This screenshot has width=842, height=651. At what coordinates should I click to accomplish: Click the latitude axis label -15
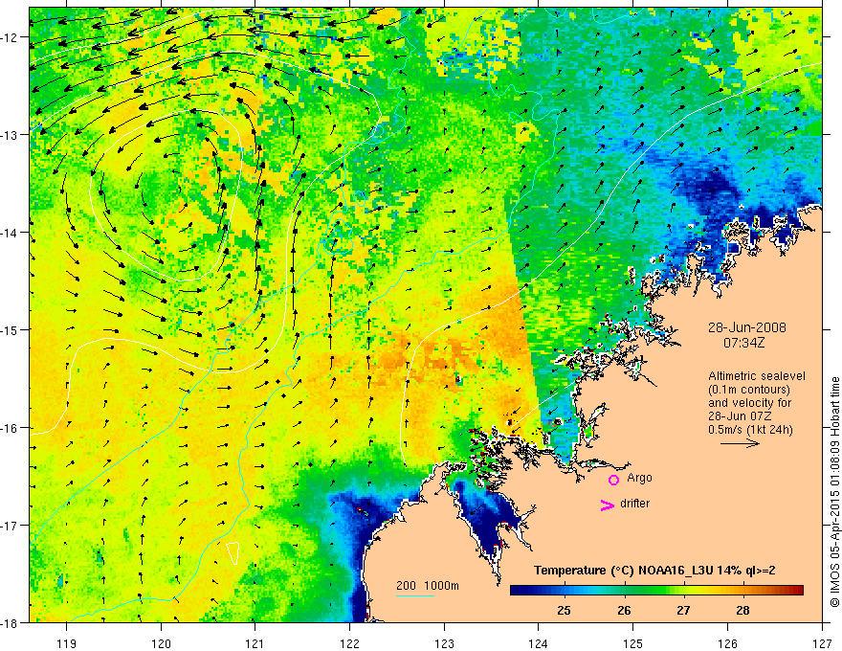[10, 329]
